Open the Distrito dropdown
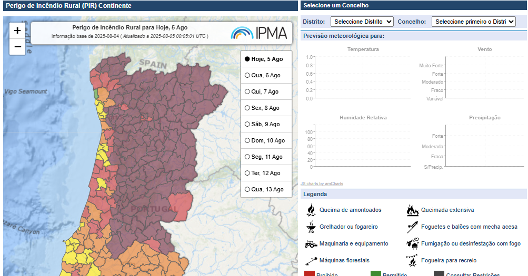 (x=362, y=22)
